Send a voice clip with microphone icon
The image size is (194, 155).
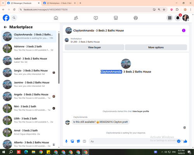tap(66, 141)
